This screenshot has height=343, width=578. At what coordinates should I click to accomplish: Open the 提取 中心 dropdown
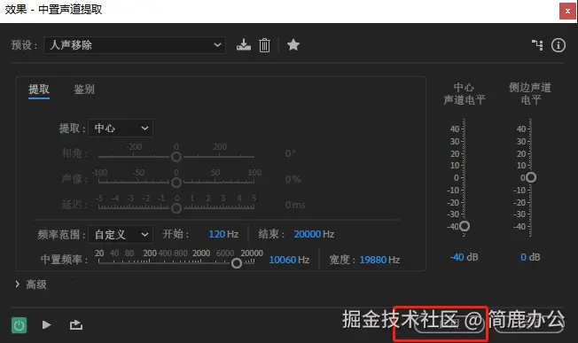coord(121,128)
